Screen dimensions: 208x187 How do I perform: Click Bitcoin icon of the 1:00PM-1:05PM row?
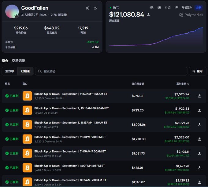pyautogui.click(x=27, y=168)
